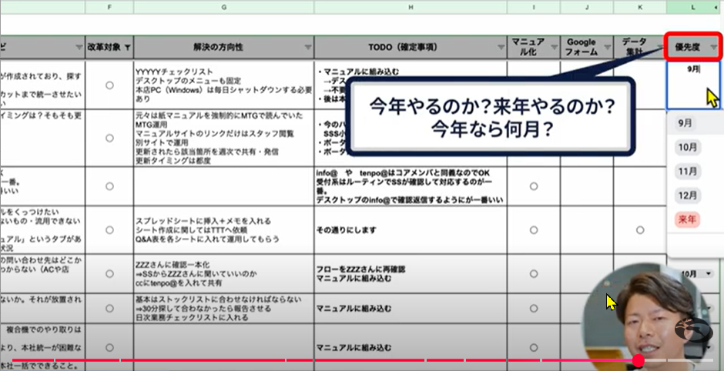Click the ○ in データ集計 column for その通りにします row
This screenshot has width=724, height=371.
pyautogui.click(x=639, y=230)
